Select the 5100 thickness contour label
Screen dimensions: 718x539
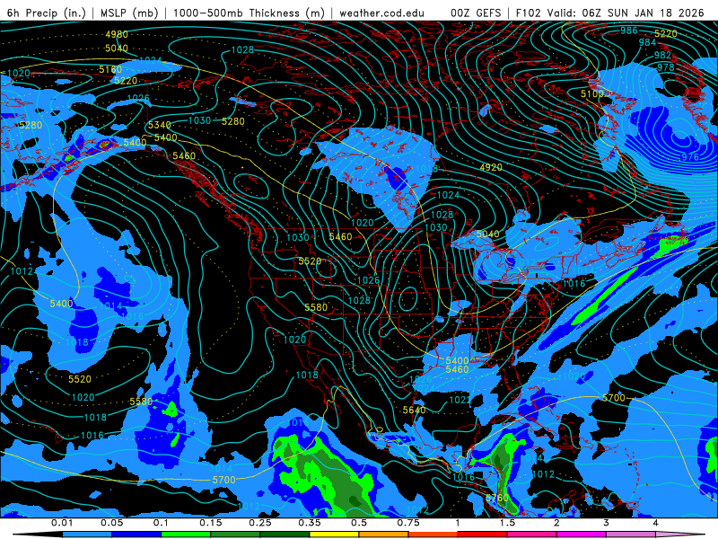(592, 94)
